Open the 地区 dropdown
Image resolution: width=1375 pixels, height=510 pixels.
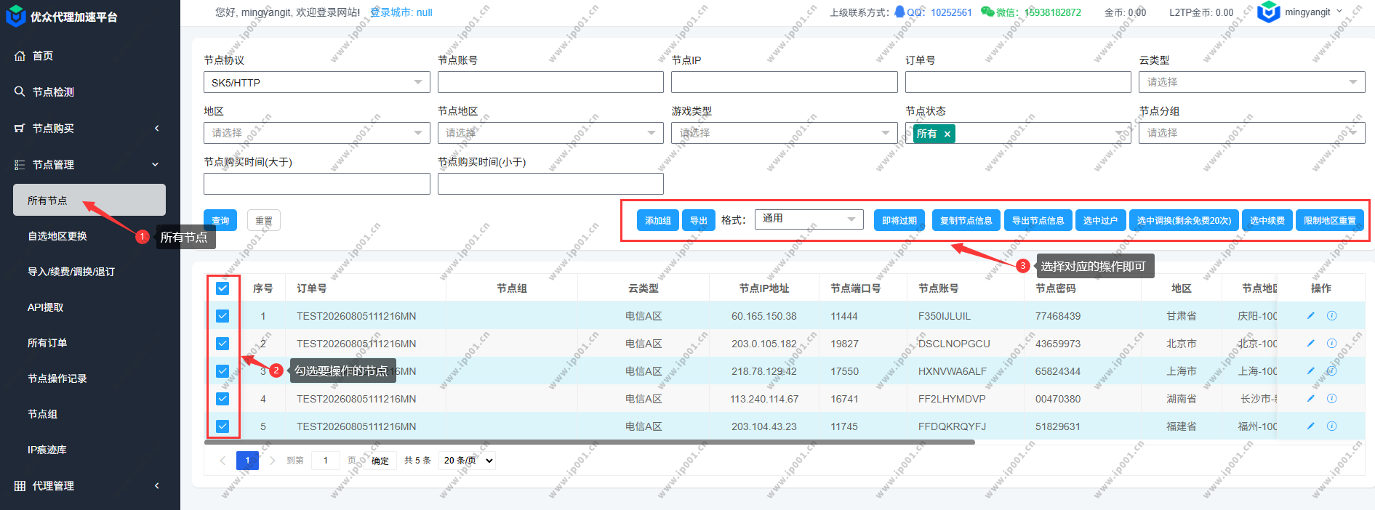coord(317,133)
